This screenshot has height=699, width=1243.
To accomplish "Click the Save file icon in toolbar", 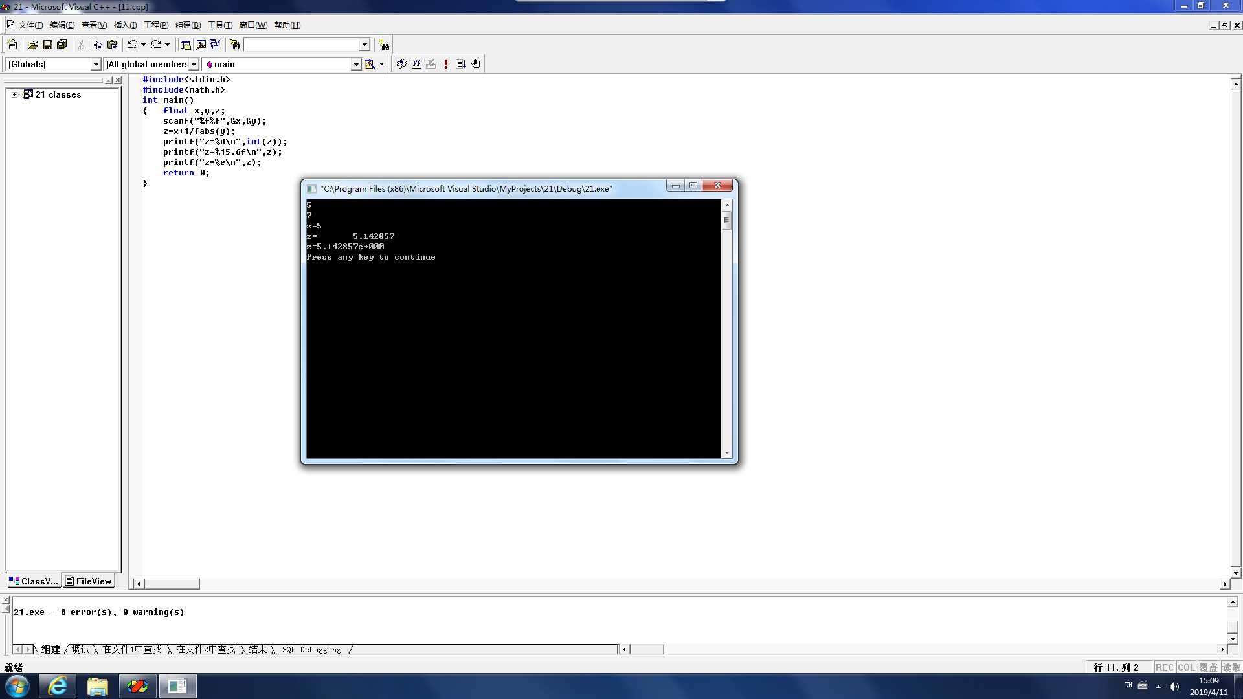I will tap(47, 45).
